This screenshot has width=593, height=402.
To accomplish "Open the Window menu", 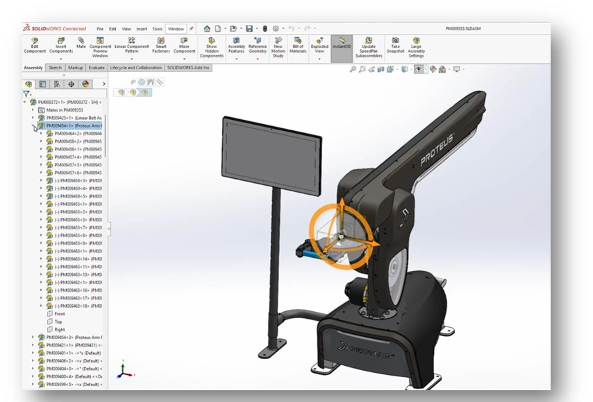I will point(176,28).
